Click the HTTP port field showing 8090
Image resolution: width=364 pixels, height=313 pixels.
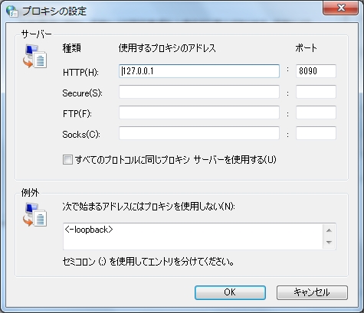click(316, 71)
